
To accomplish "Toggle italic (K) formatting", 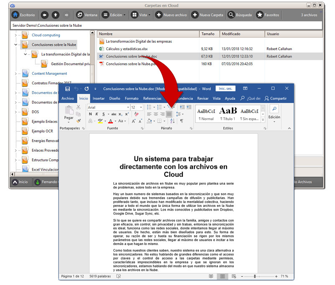I will point(97,114).
